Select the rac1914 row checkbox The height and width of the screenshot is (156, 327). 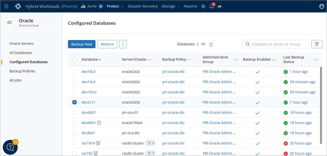click(x=74, y=143)
